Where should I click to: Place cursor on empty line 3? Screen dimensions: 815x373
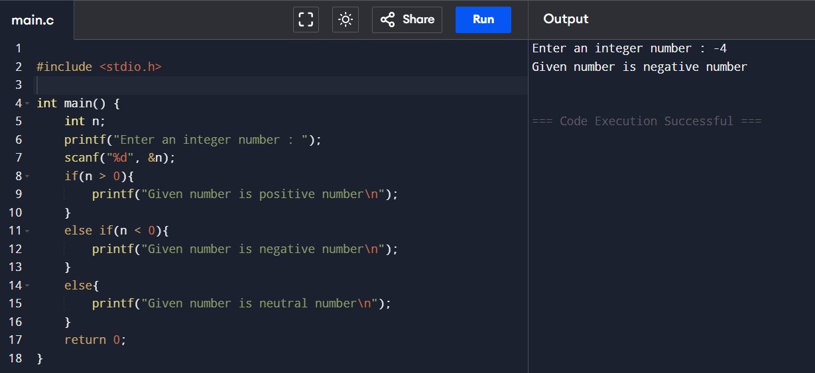[199, 85]
